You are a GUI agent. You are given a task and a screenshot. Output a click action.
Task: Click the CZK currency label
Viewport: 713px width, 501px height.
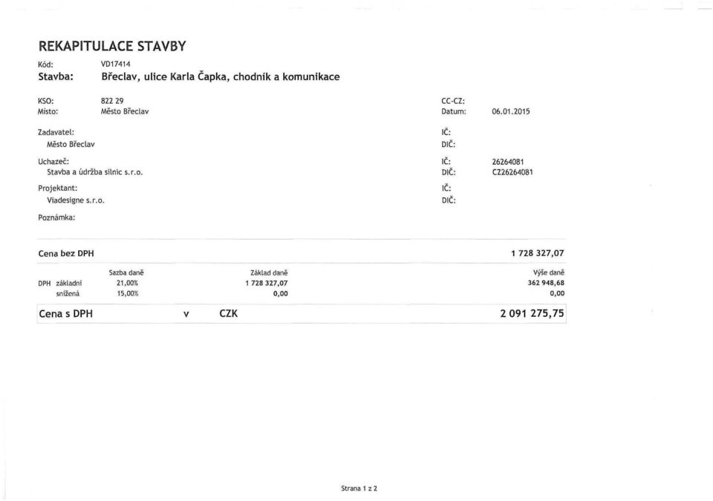tap(228, 314)
